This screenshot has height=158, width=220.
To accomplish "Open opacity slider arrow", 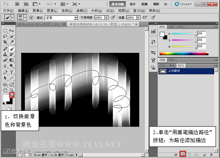I will [106, 17].
